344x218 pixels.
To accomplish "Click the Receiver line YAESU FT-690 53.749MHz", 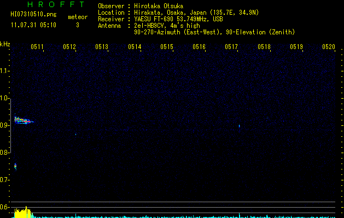I will tap(160, 19).
